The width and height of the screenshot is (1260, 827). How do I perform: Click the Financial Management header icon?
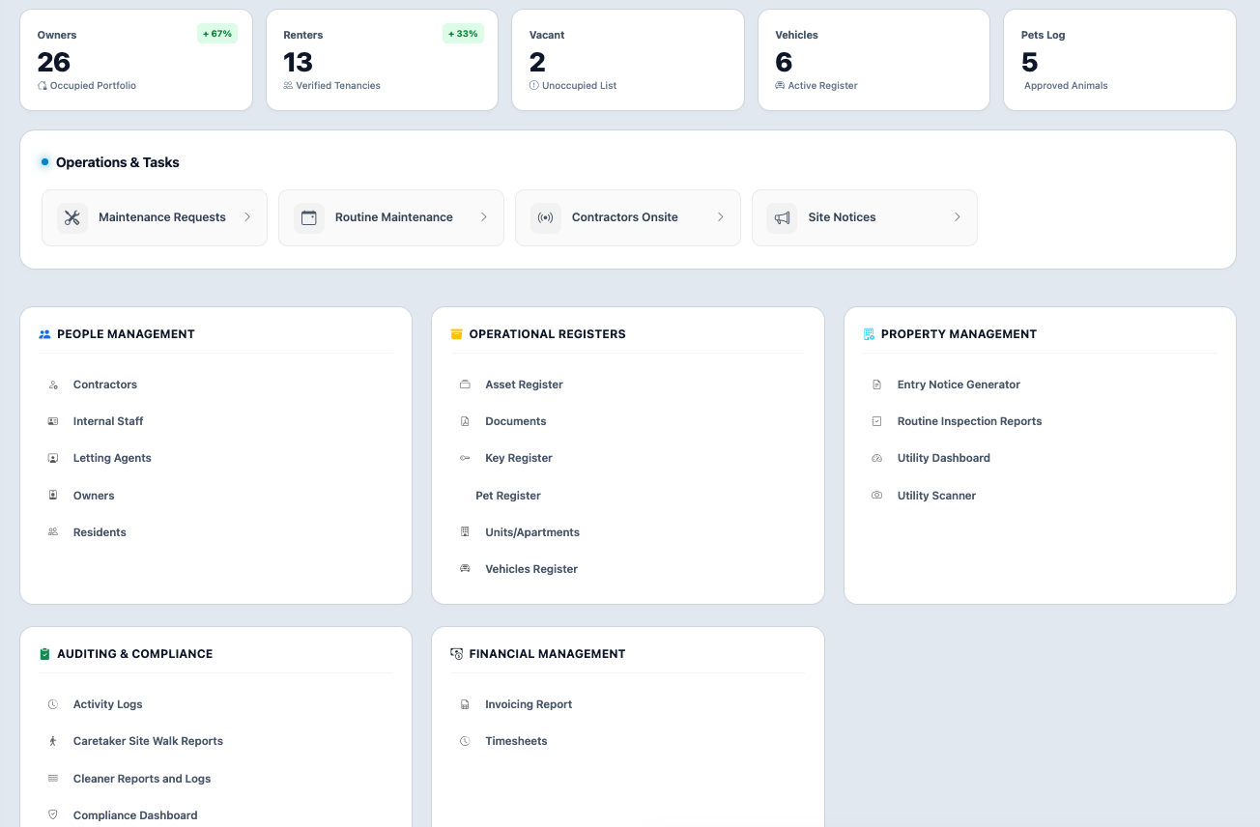click(457, 654)
